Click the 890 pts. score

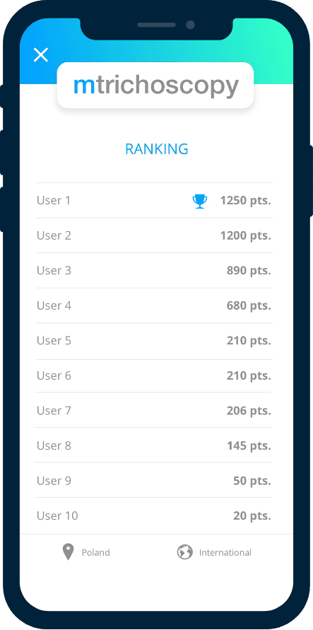[x=249, y=270]
